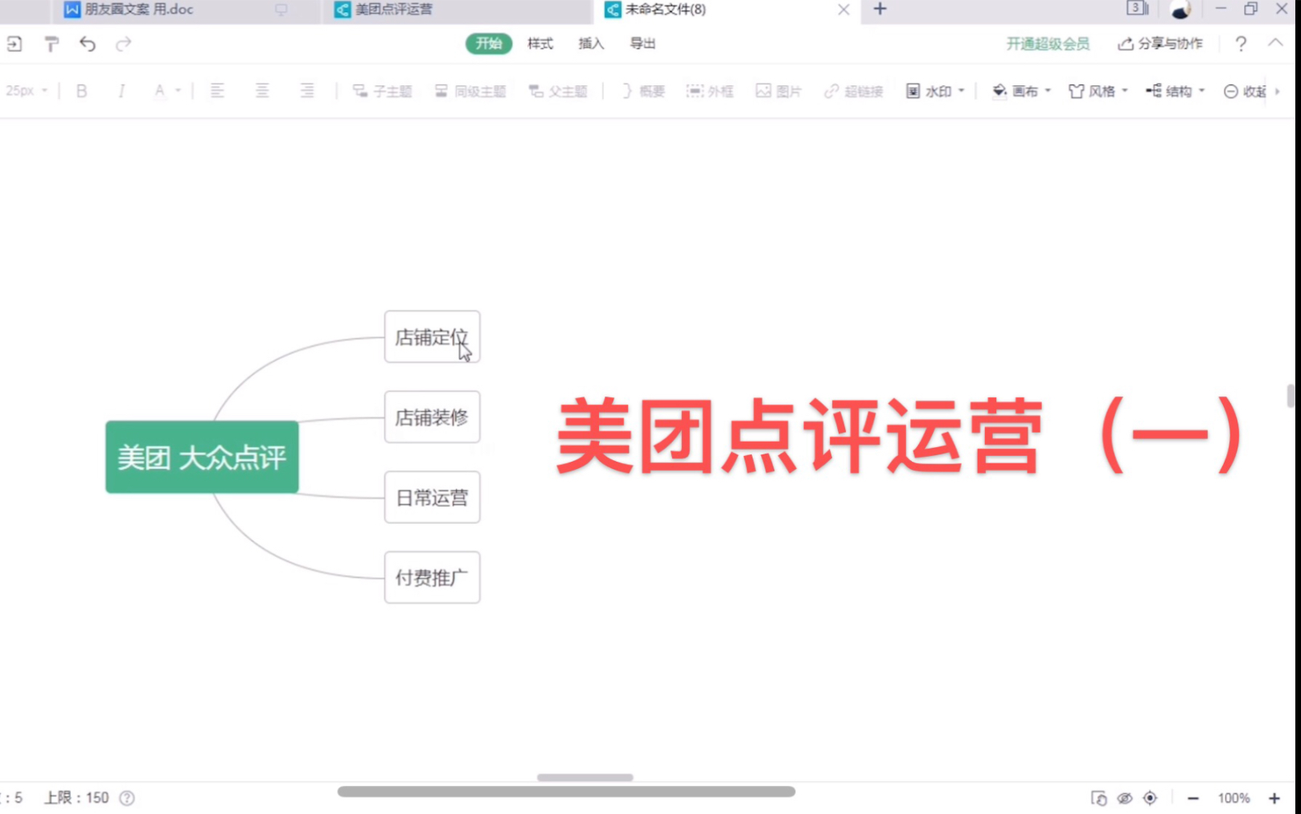Click the history/clock page icon in status bar
The width and height of the screenshot is (1301, 814).
(x=1098, y=798)
